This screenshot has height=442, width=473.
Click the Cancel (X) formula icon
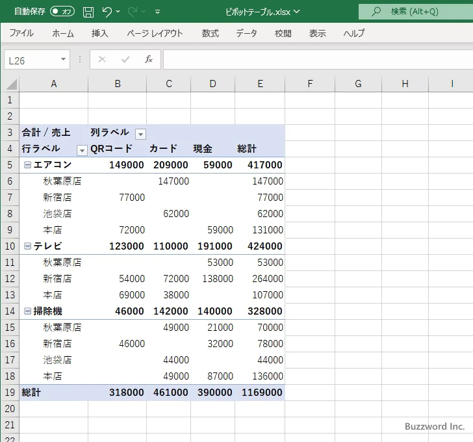coord(102,59)
